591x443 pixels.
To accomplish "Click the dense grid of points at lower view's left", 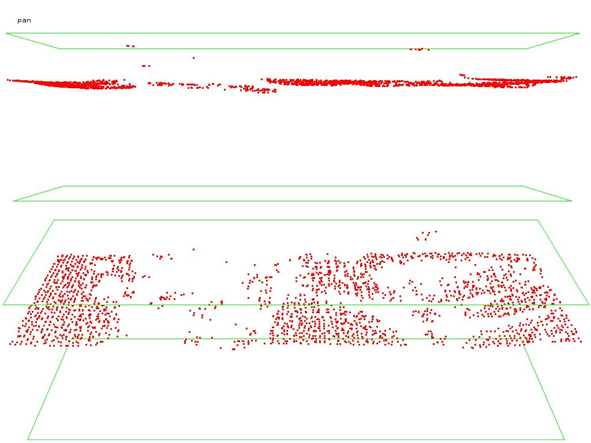I will pyautogui.click(x=66, y=300).
